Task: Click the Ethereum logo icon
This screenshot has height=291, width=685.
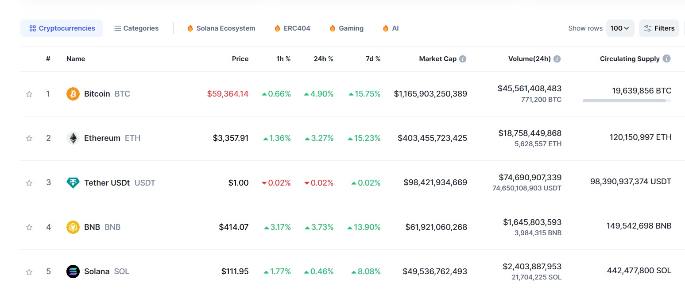Action: [x=73, y=138]
